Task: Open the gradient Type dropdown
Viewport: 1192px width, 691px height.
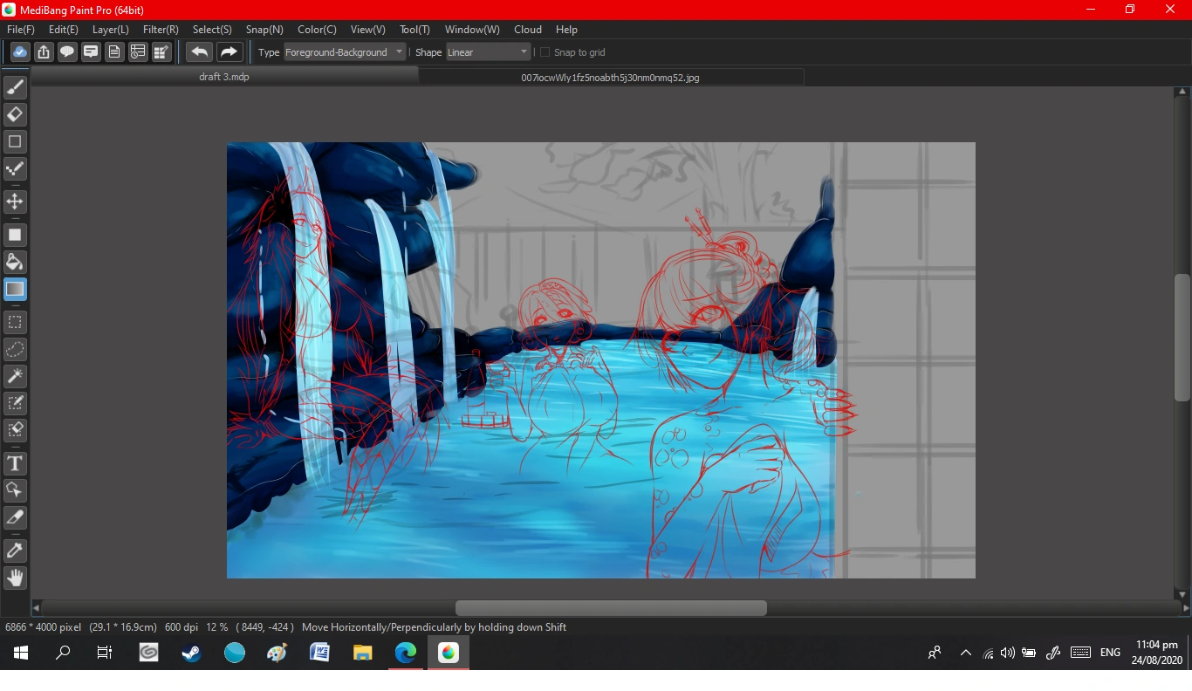Action: coord(345,52)
